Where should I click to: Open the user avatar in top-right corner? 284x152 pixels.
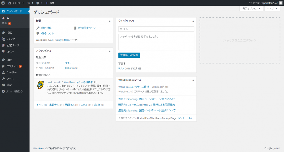281,3
